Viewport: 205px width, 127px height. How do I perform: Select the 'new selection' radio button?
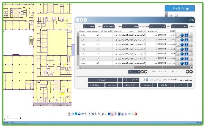[160, 80]
